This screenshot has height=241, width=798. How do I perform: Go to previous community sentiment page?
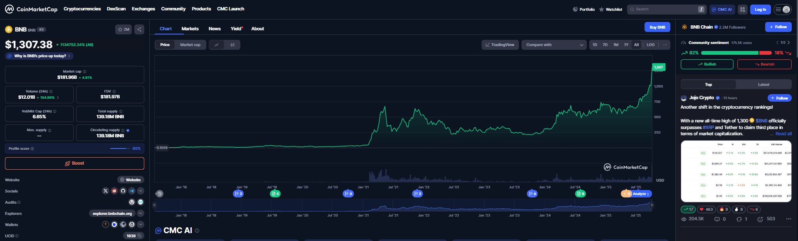pyautogui.click(x=777, y=43)
